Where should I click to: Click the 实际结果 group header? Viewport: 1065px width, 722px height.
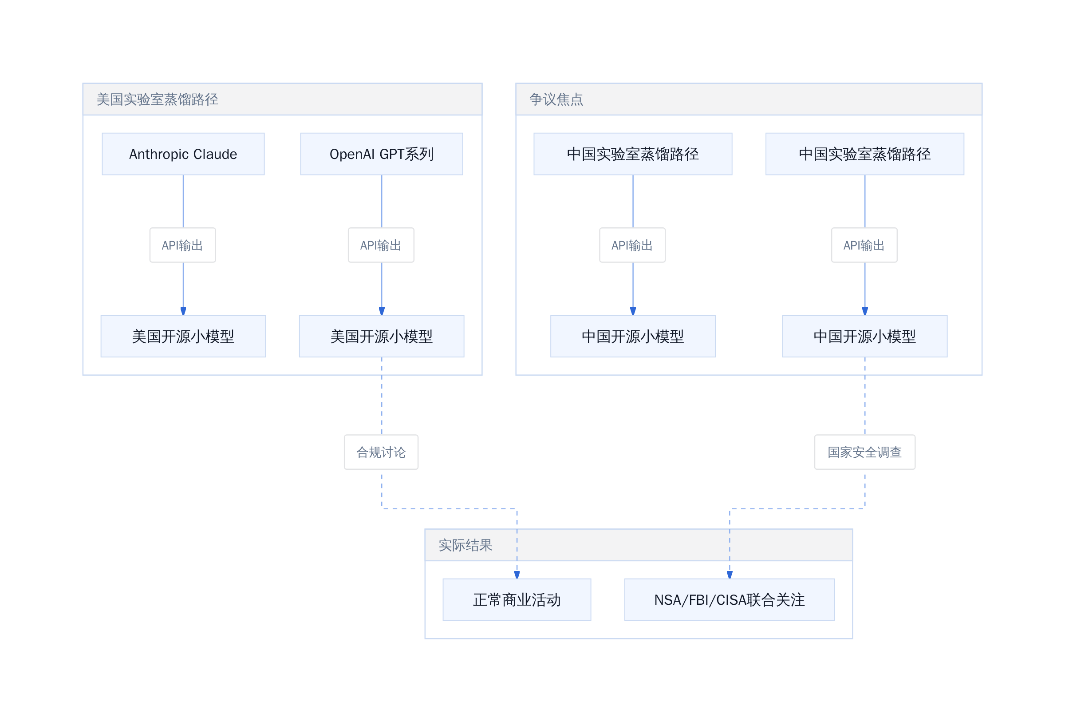[639, 545]
